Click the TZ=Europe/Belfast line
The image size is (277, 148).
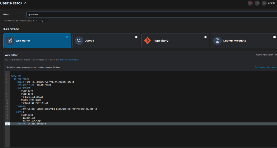click(31, 97)
